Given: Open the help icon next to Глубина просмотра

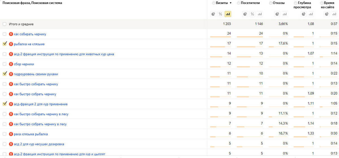Looking at the screenshot, I should tap(295, 3).
